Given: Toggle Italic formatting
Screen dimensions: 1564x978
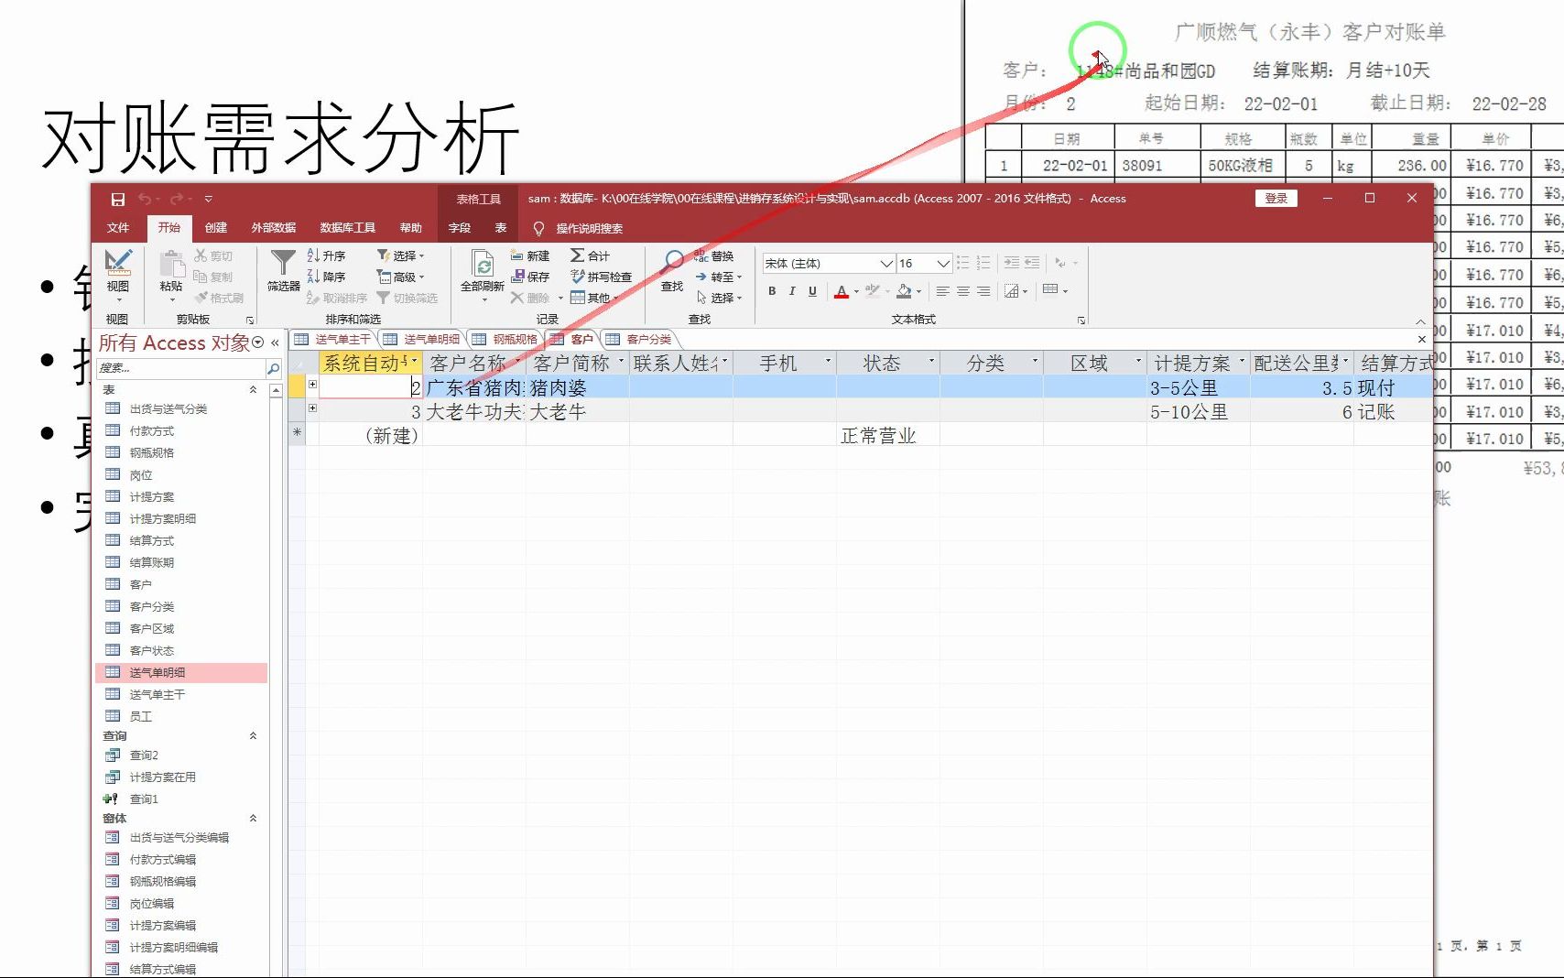Looking at the screenshot, I should click(792, 290).
